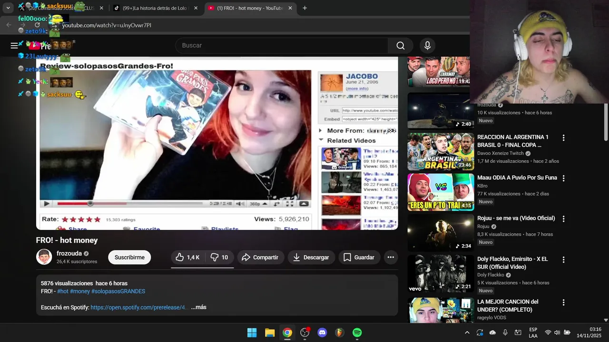Image resolution: width=609 pixels, height=342 pixels.
Task: Open Rojuu se me va thumbnail
Action: [x=441, y=233]
